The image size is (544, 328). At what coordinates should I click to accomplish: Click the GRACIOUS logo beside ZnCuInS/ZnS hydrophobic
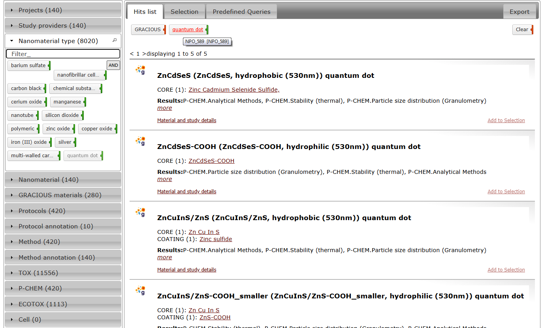click(x=140, y=212)
